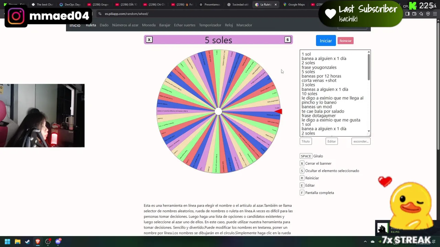Viewport: 440px width, 247px height.
Task: Close the La Ruleta browser tab
Action: coord(275,4)
